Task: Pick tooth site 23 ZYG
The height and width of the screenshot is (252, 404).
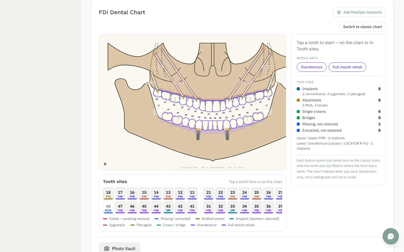Action: point(233,193)
